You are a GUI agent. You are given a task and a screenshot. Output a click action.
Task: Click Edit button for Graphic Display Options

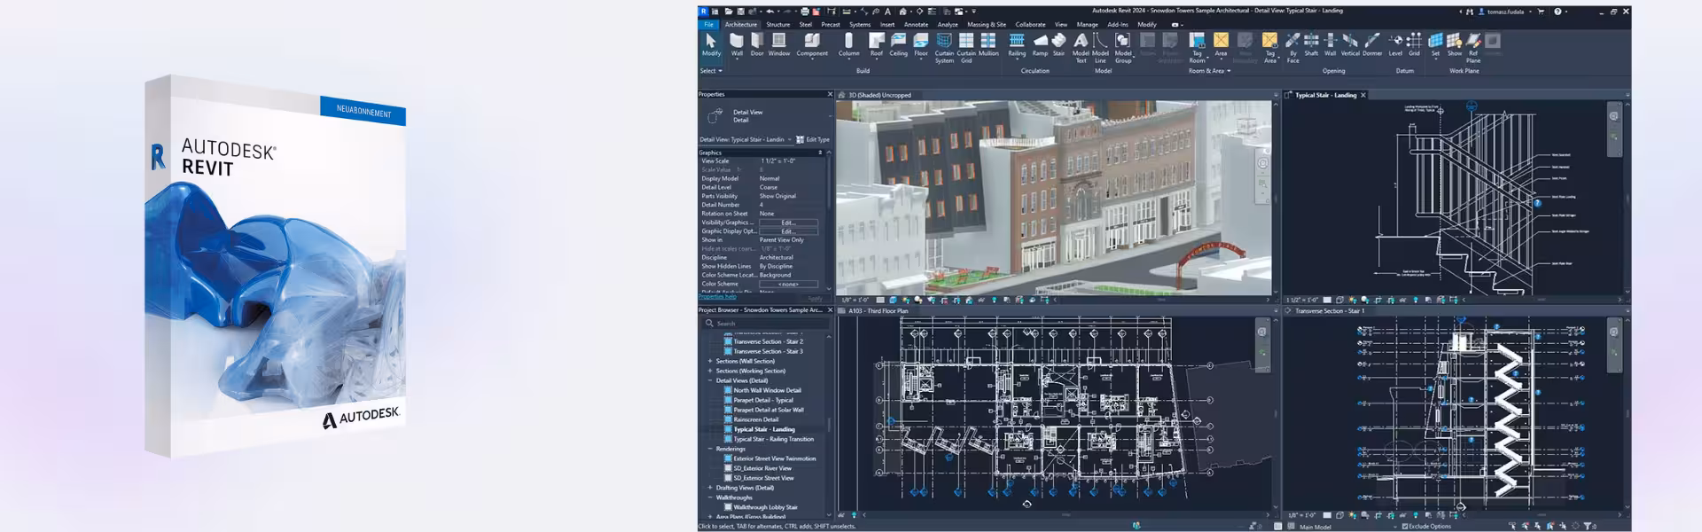[x=788, y=231]
